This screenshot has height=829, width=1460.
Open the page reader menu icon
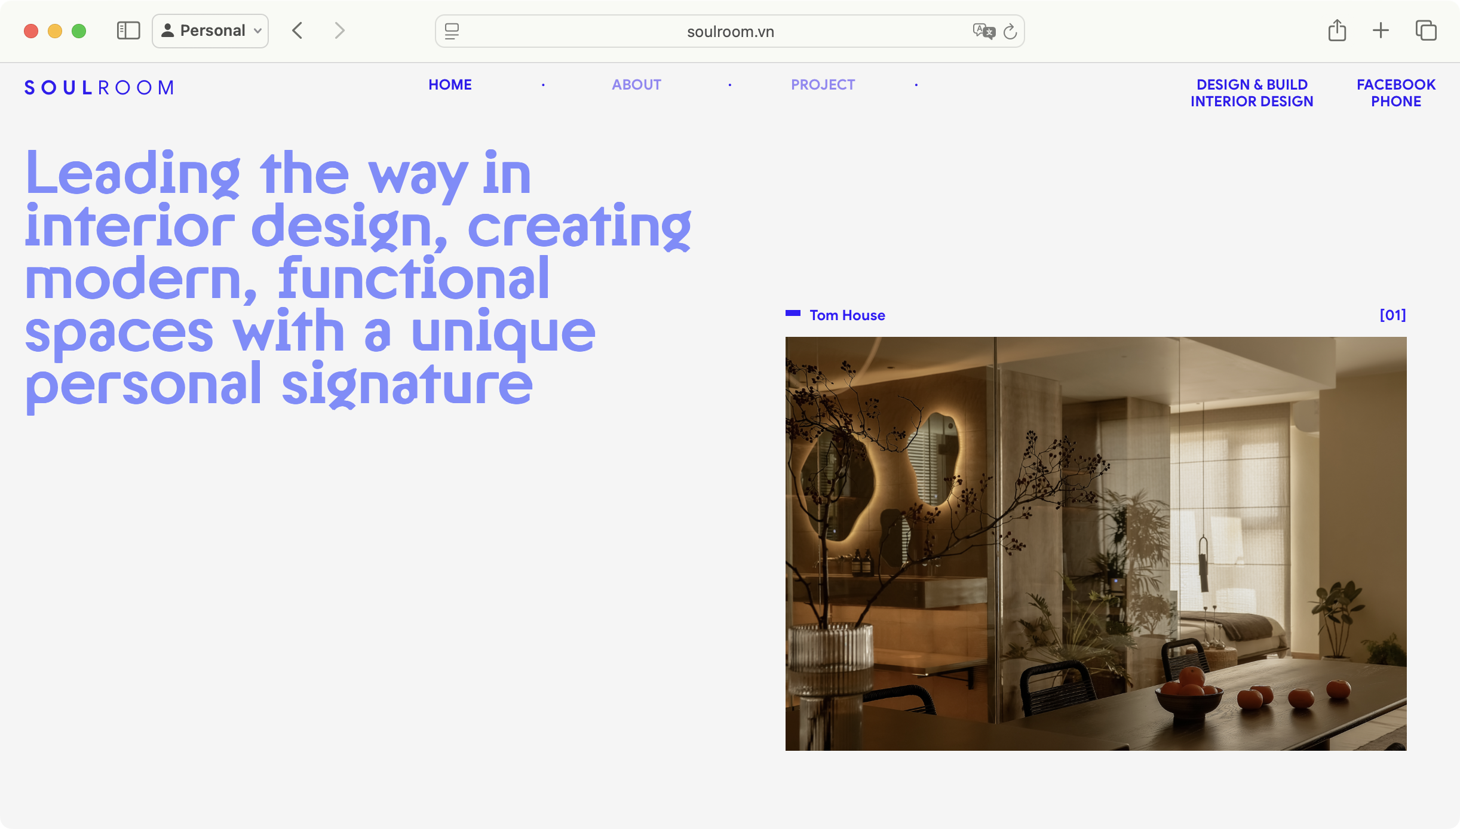(452, 31)
